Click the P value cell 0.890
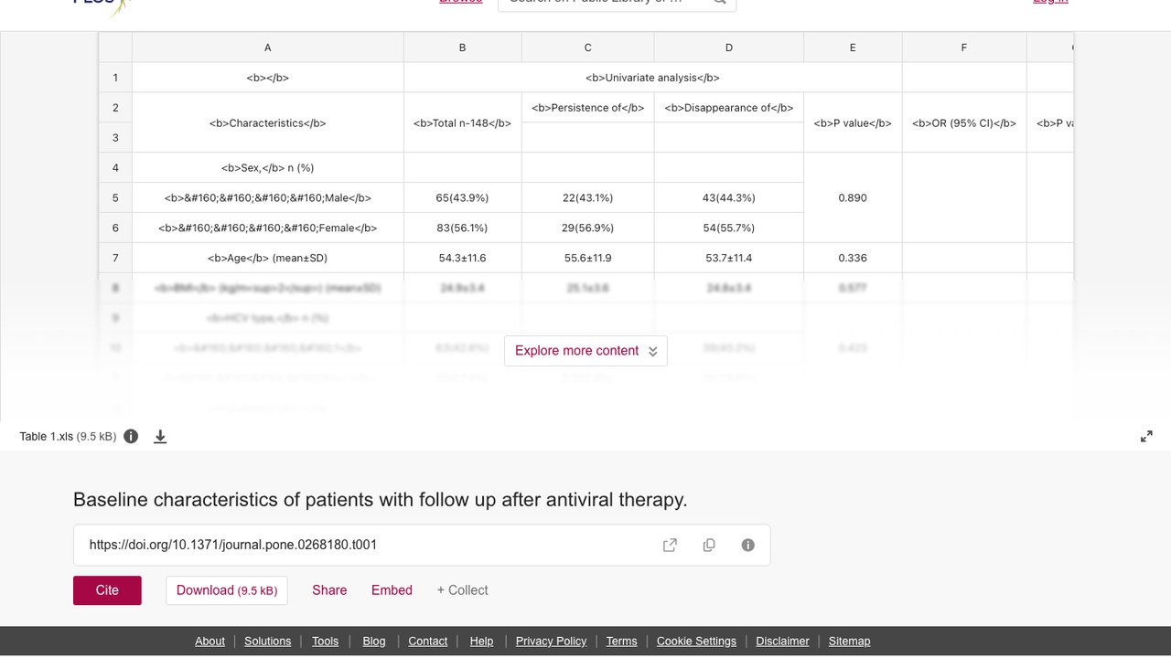The height and width of the screenshot is (658, 1171). 853,197
